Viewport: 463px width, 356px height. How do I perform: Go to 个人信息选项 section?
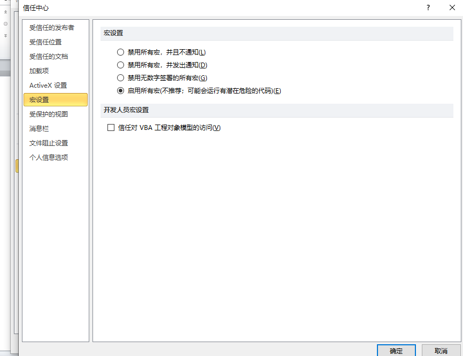point(56,157)
